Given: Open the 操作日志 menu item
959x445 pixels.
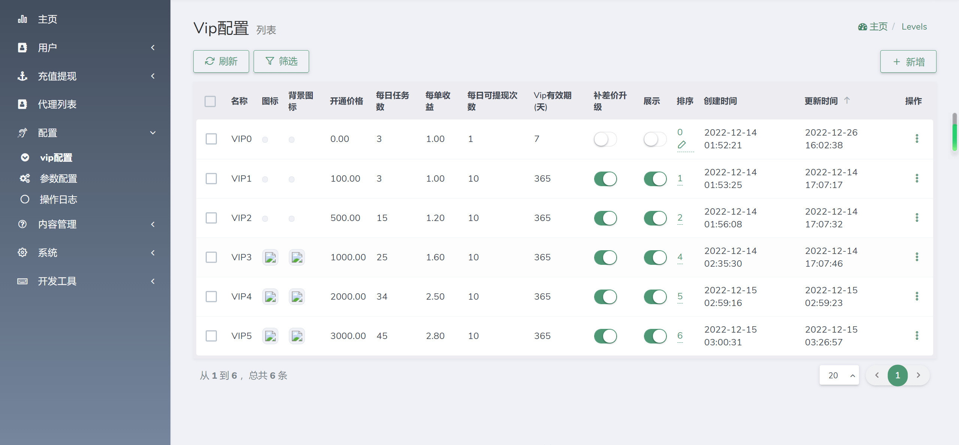Looking at the screenshot, I should tap(58, 199).
